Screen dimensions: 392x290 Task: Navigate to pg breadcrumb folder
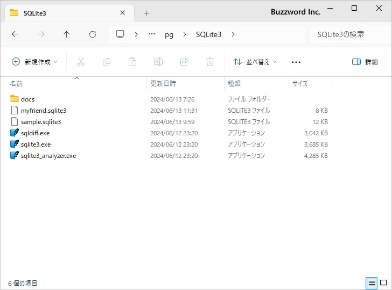coord(169,35)
